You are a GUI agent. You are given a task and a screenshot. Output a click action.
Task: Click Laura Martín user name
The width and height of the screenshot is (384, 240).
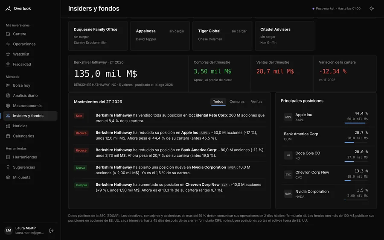(x=26, y=228)
